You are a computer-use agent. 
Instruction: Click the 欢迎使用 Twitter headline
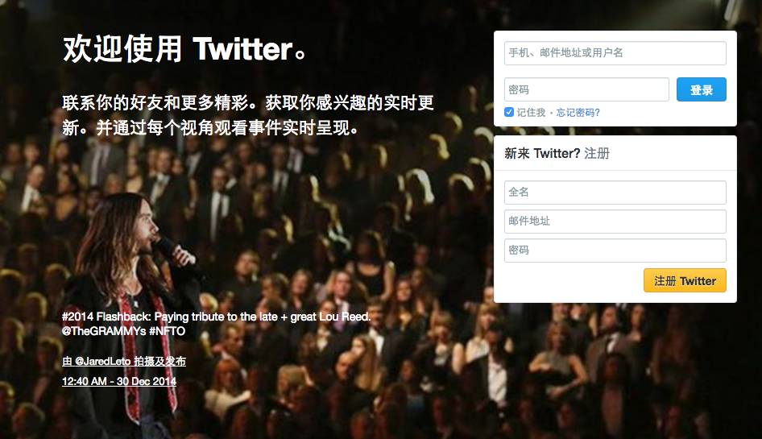point(184,48)
